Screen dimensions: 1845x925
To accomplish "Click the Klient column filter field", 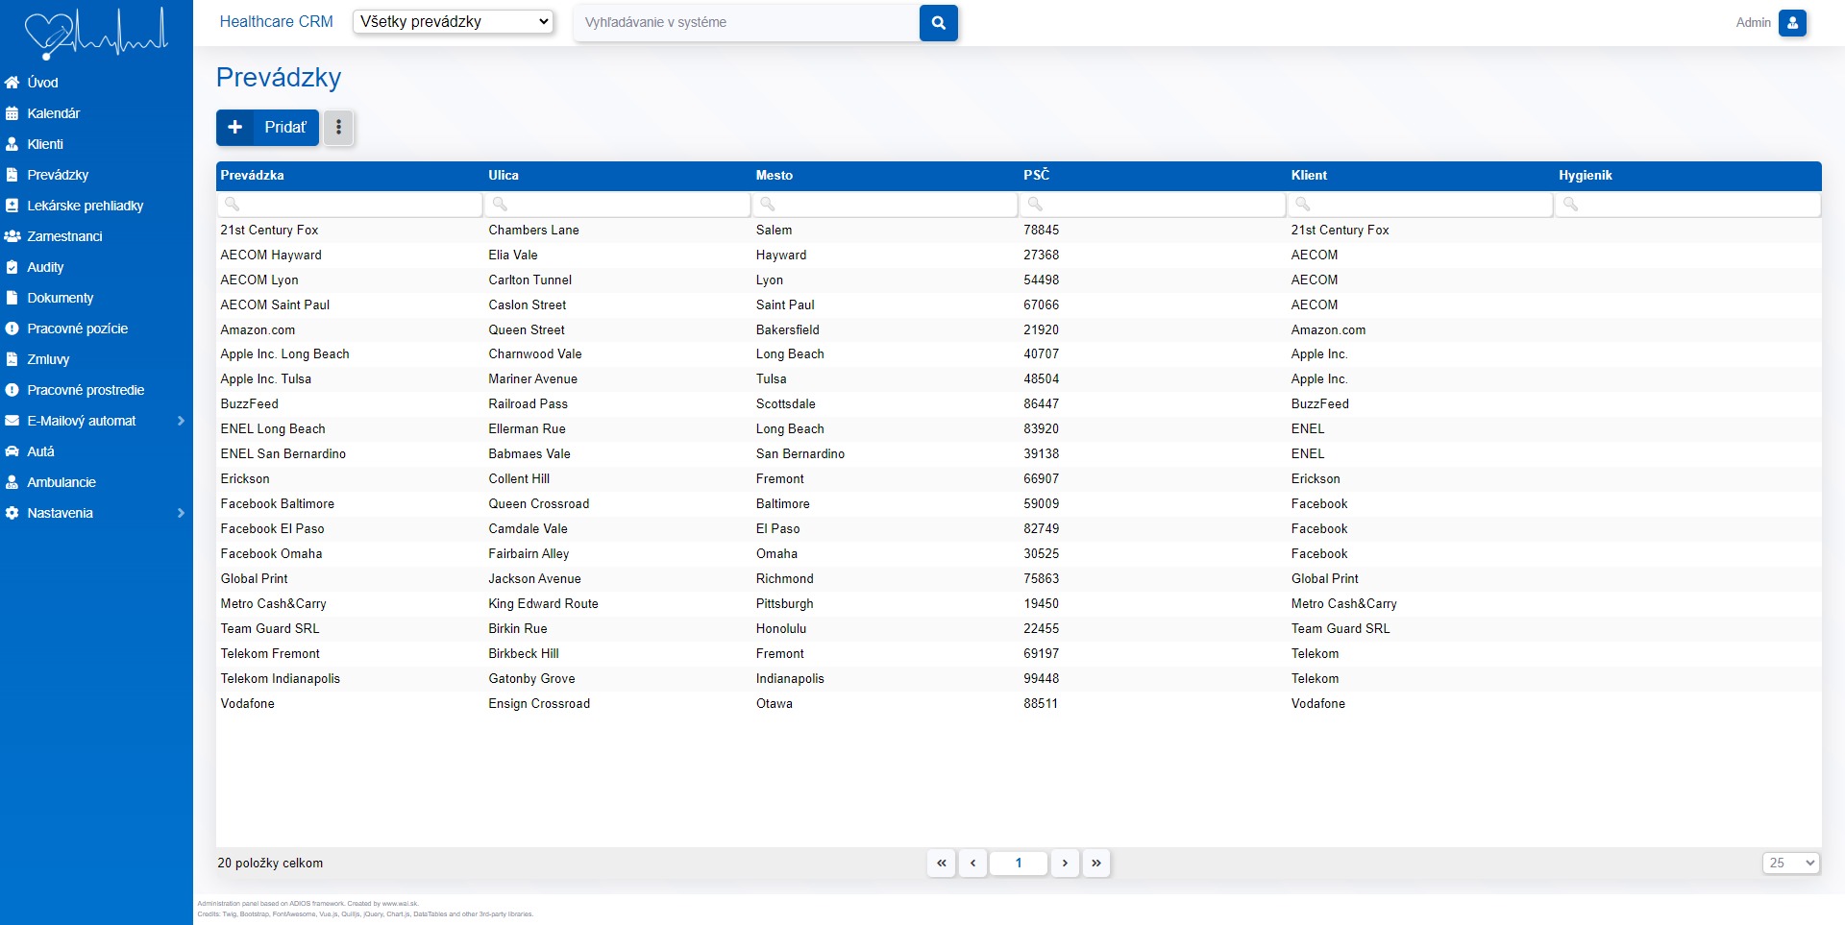I will [1420, 205].
